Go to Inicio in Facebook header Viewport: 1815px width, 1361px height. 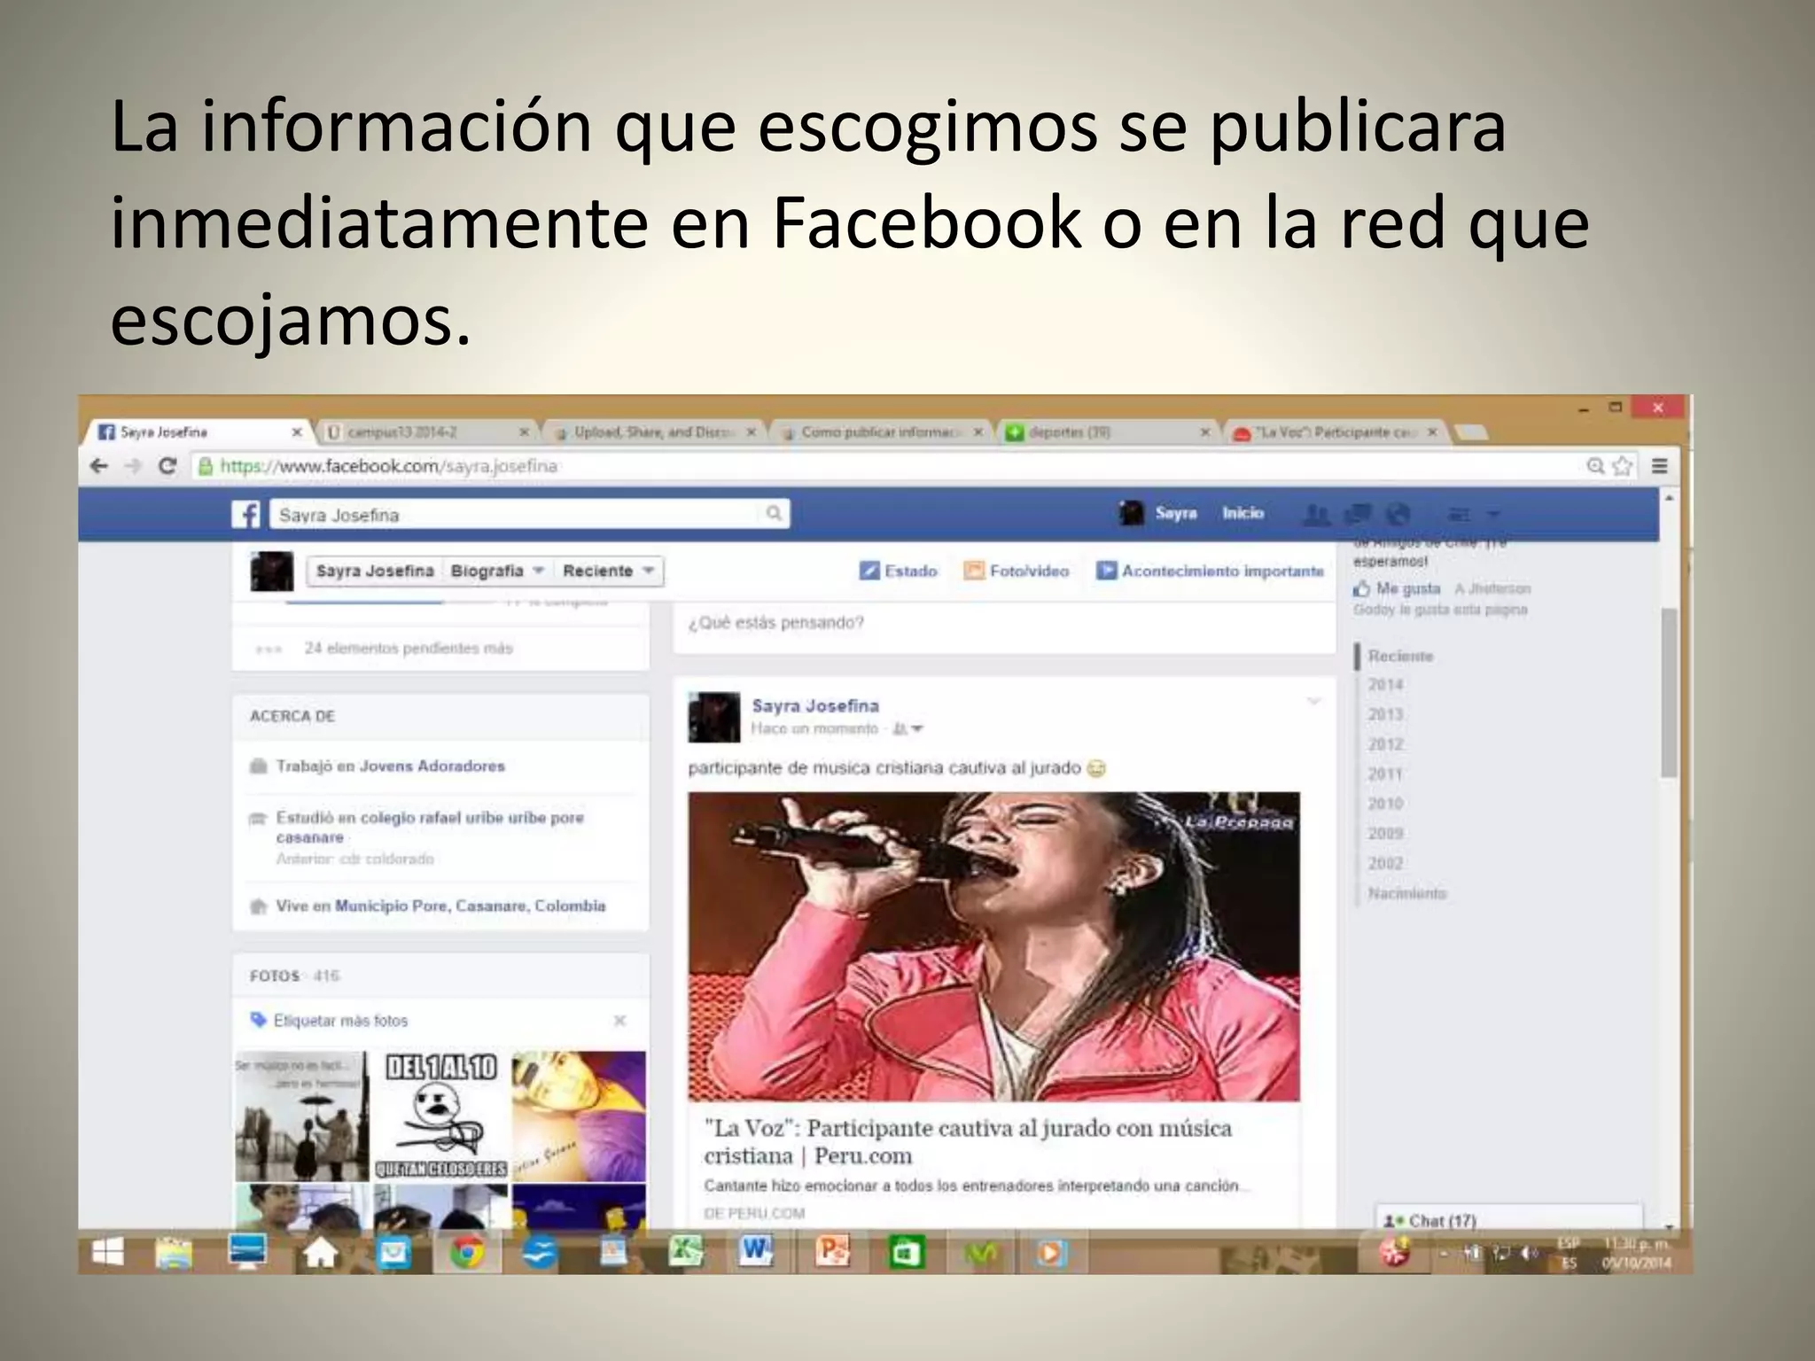coord(1242,513)
